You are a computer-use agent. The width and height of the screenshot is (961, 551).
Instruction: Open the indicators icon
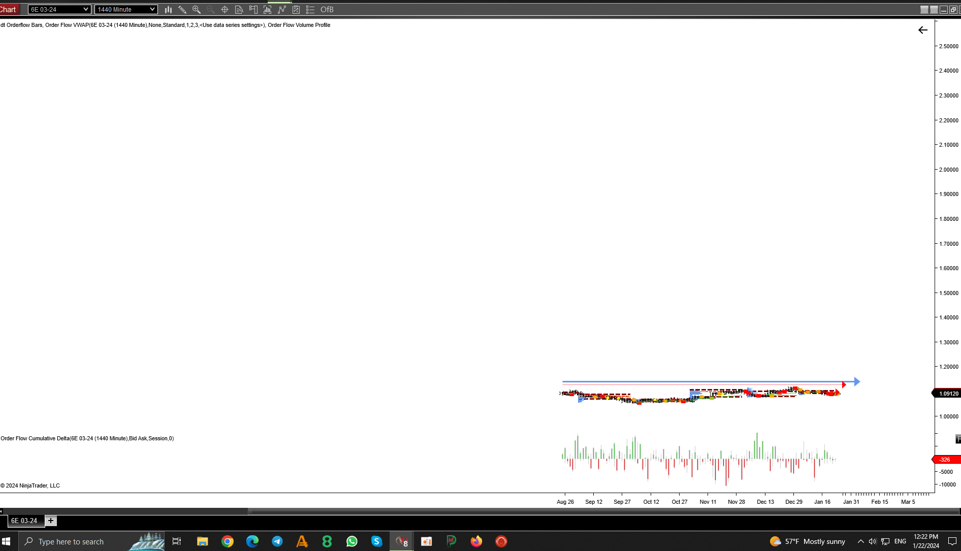tap(268, 10)
